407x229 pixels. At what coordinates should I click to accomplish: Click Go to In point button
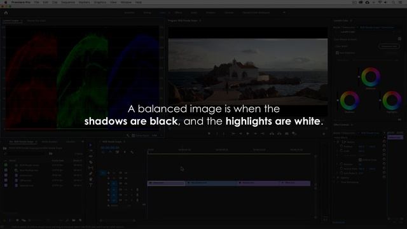click(233, 134)
